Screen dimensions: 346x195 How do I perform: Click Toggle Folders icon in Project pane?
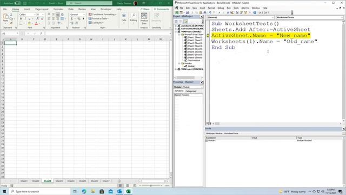[x=185, y=22]
